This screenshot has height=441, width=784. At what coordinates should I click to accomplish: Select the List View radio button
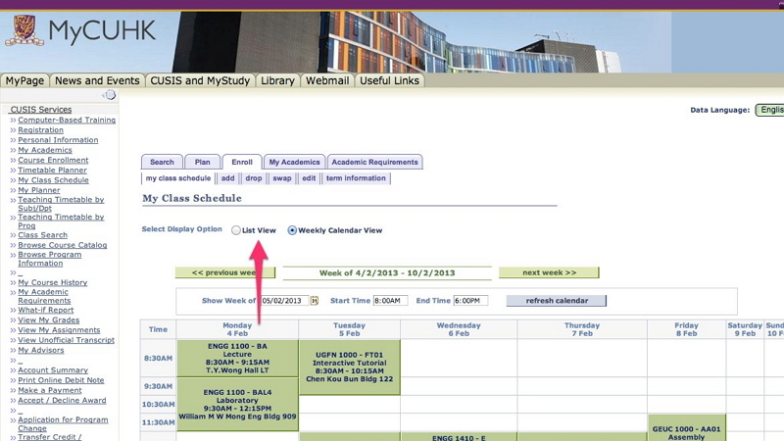[x=236, y=230]
